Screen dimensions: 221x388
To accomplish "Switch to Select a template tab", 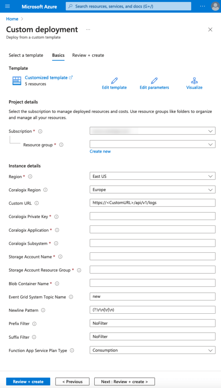I will pos(26,55).
